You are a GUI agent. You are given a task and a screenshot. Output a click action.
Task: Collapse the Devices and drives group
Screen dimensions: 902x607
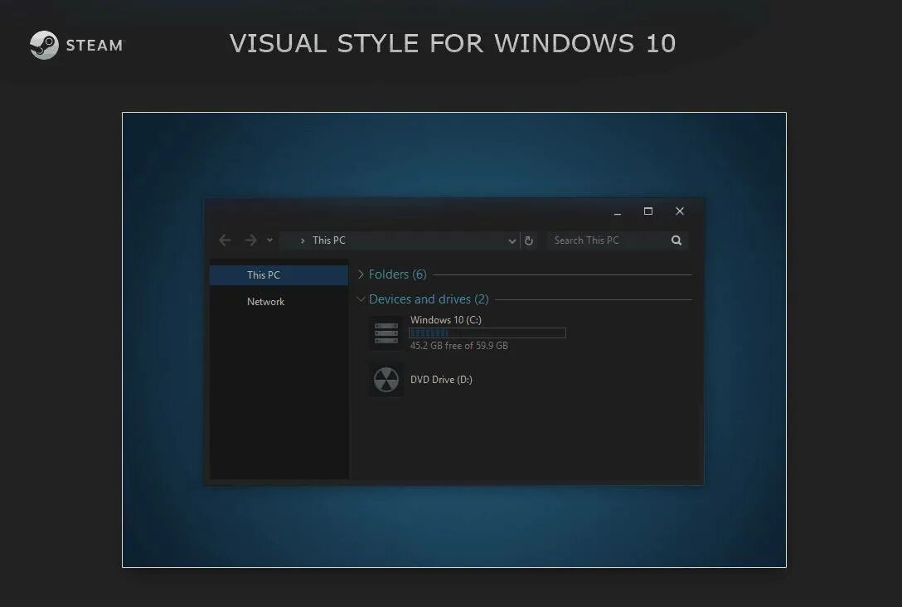361,299
